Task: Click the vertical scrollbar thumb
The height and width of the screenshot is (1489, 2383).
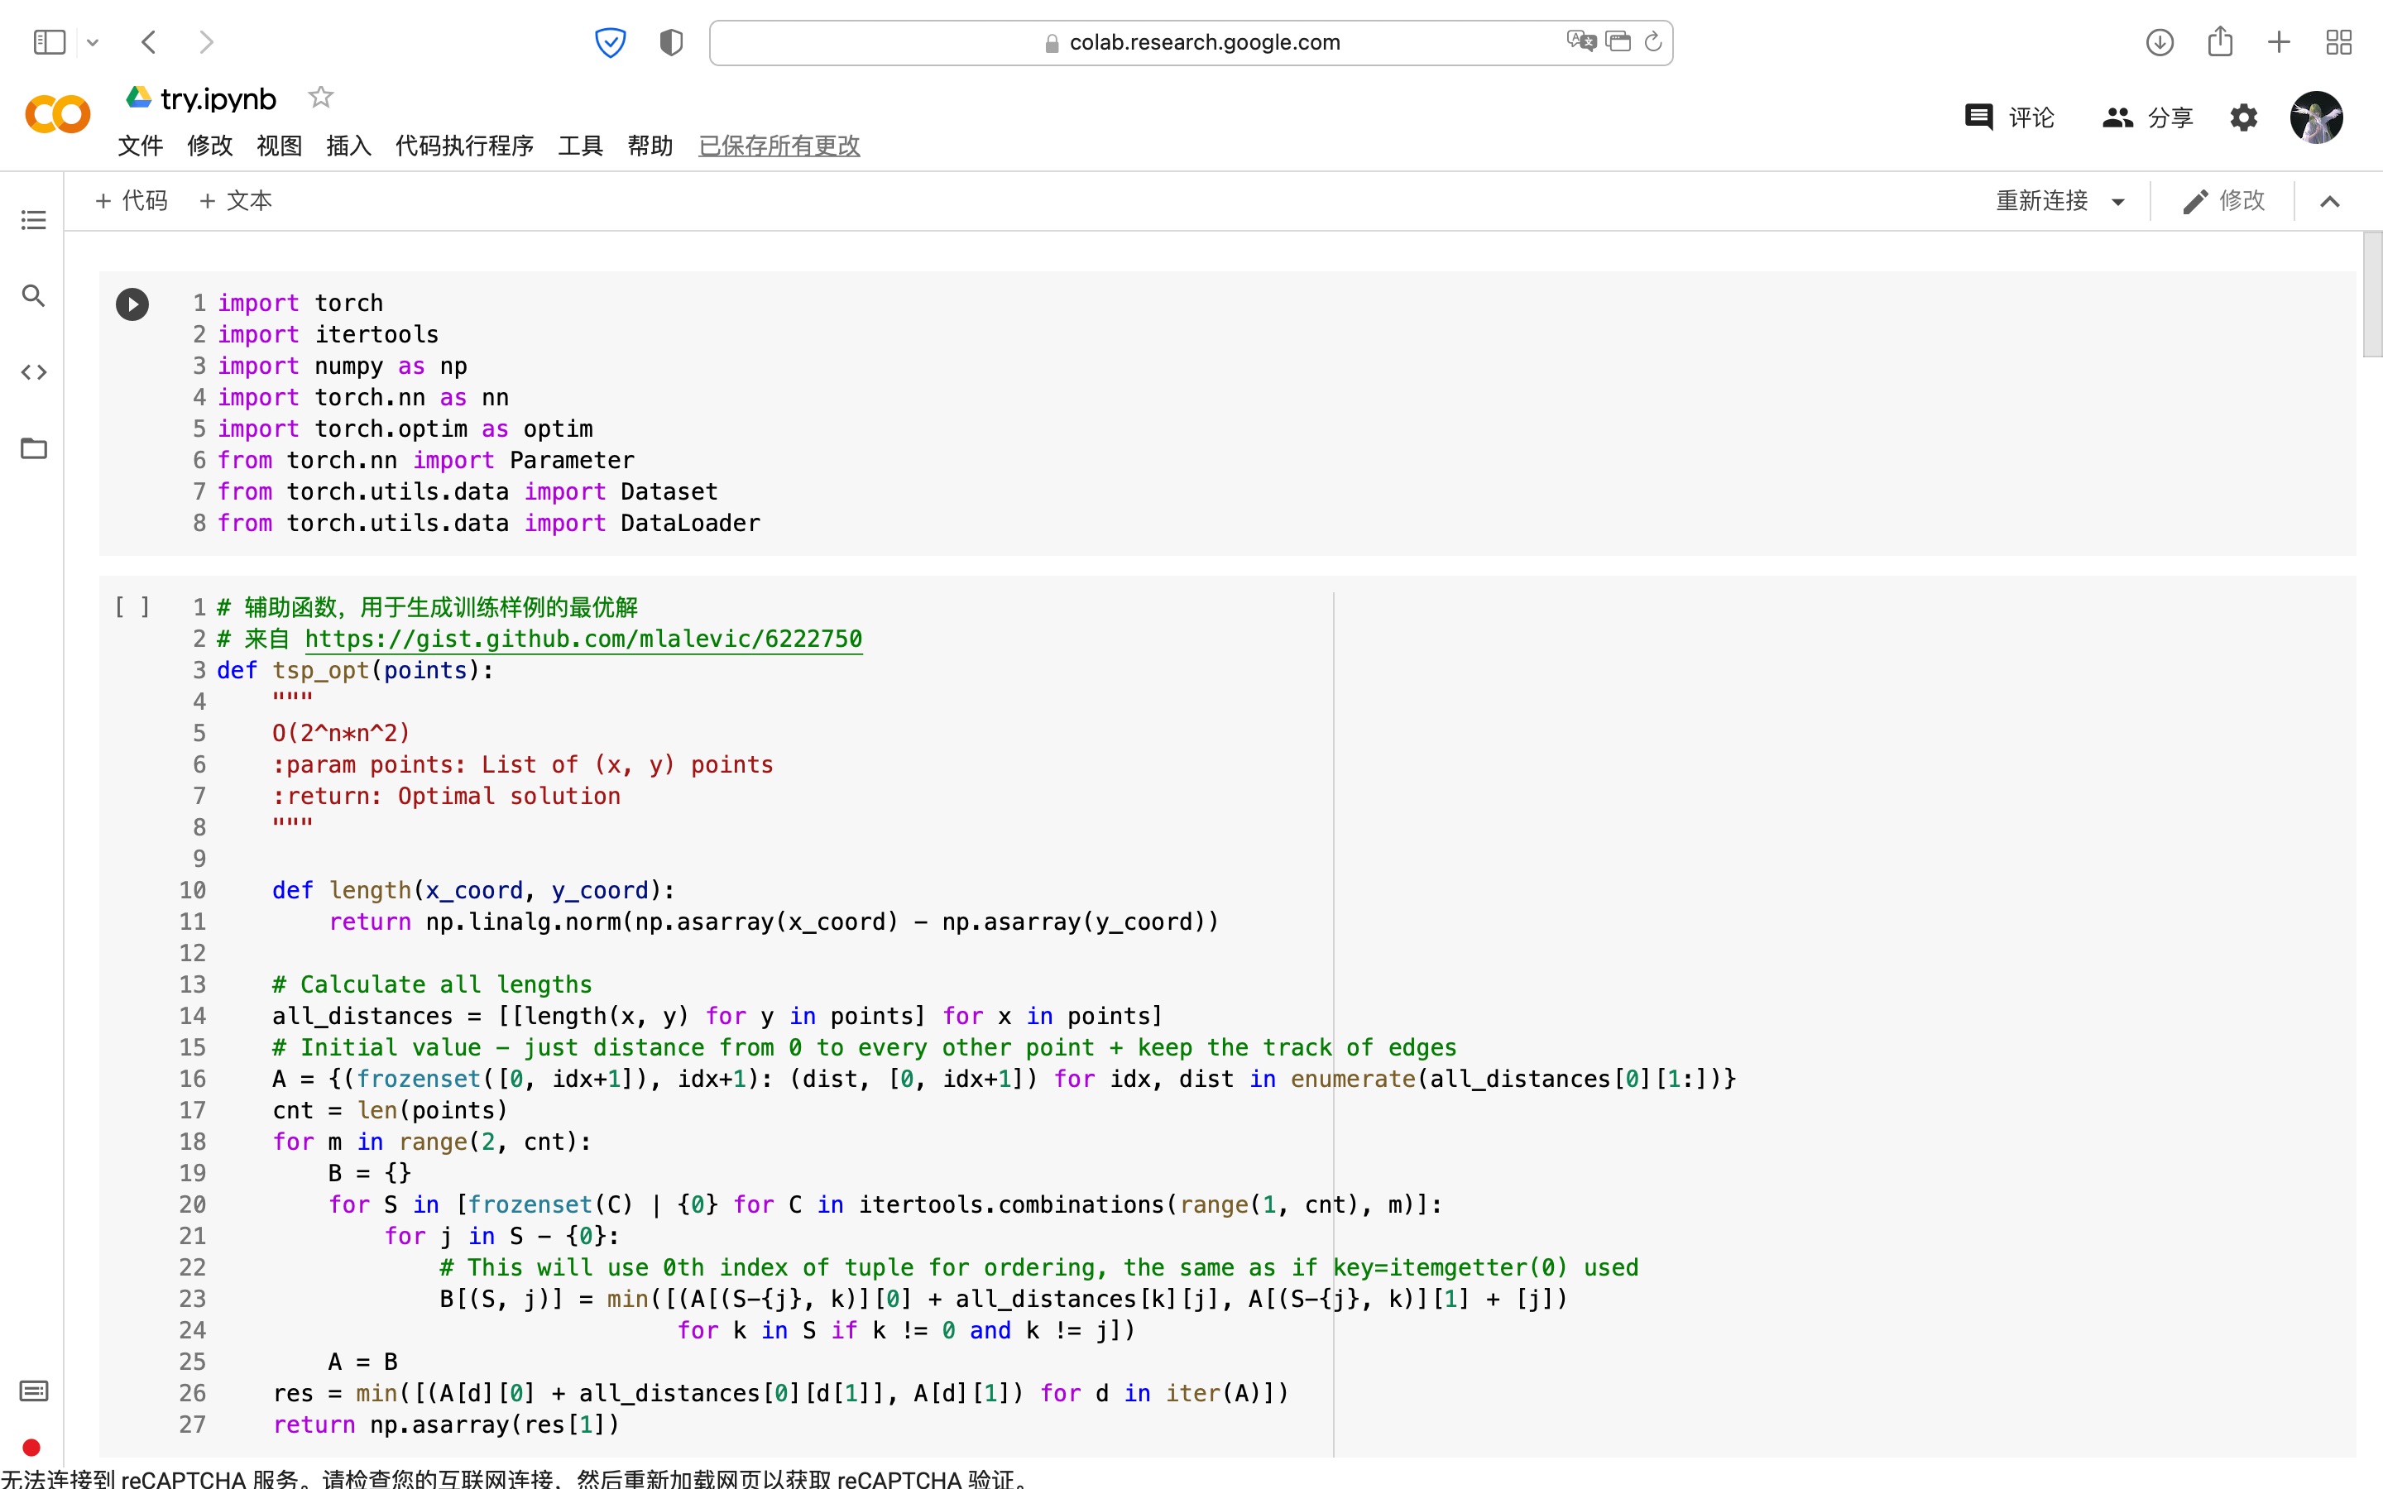Action: click(x=2371, y=295)
